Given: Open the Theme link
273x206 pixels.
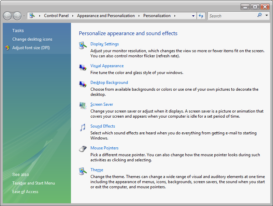Looking at the screenshot, I should pyautogui.click(x=97, y=170).
